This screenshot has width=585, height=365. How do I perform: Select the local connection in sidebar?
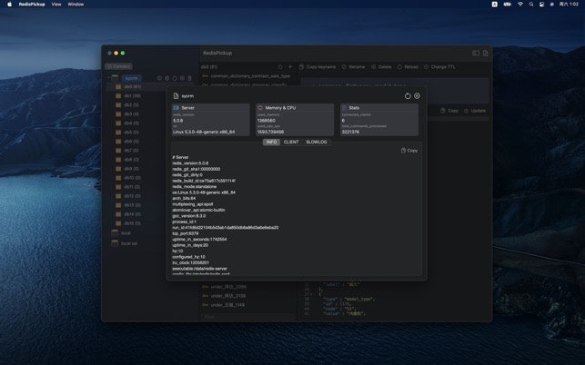[126, 233]
